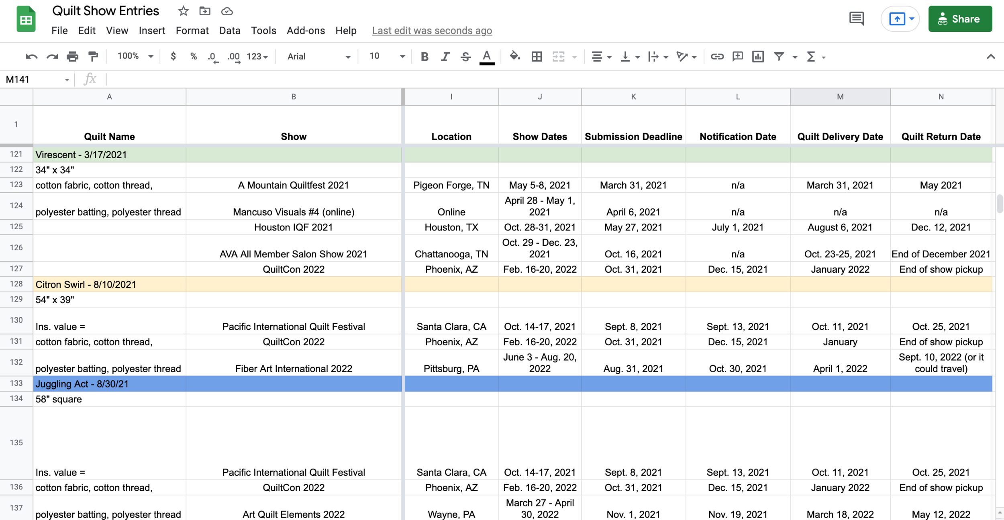
Task: Star the Quilt Show Entries spreadsheet
Action: [x=183, y=11]
